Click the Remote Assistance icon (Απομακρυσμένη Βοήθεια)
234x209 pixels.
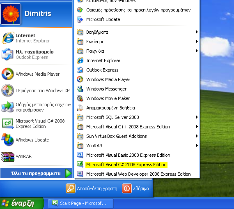click(x=80, y=108)
